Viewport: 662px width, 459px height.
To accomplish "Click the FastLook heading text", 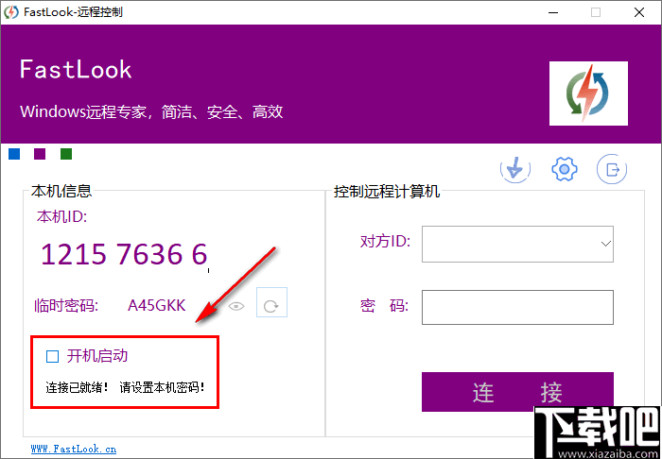I will (76, 70).
